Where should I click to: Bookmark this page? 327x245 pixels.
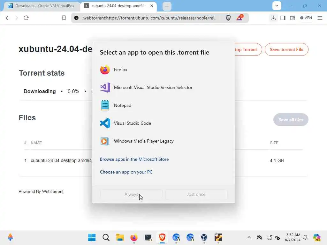click(64, 18)
